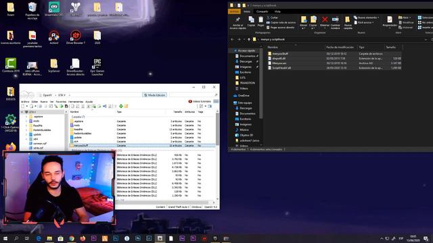Open the Editar menu in OpenIV
Viewport: 433px width, 243px height.
[x=35, y=102]
